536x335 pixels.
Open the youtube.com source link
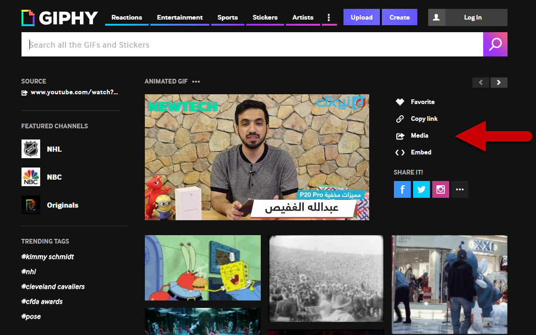click(74, 92)
